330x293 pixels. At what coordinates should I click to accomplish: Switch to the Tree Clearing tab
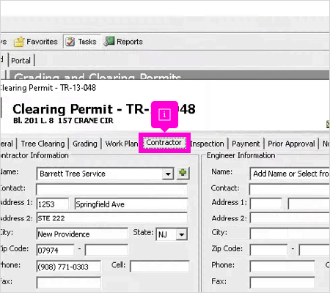tap(43, 144)
